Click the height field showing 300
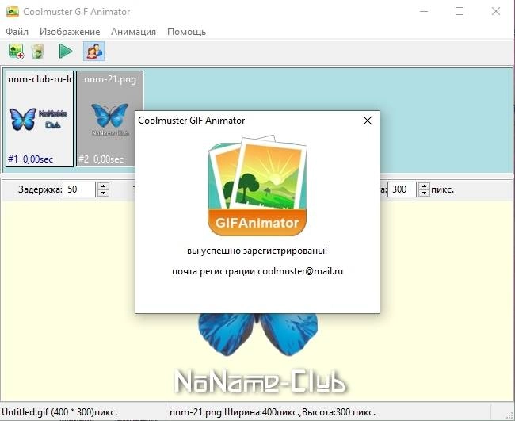The height and width of the screenshot is (421, 515). pyautogui.click(x=402, y=189)
